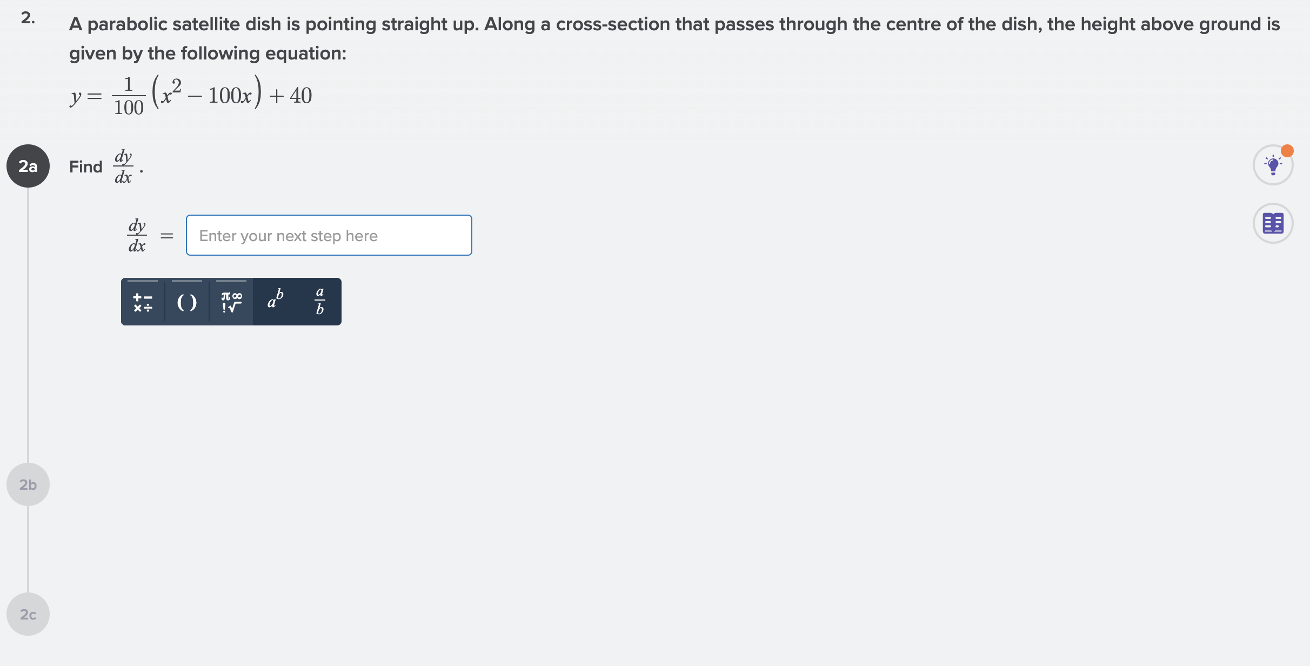Switch to the basic operations keypad tab

click(x=143, y=302)
